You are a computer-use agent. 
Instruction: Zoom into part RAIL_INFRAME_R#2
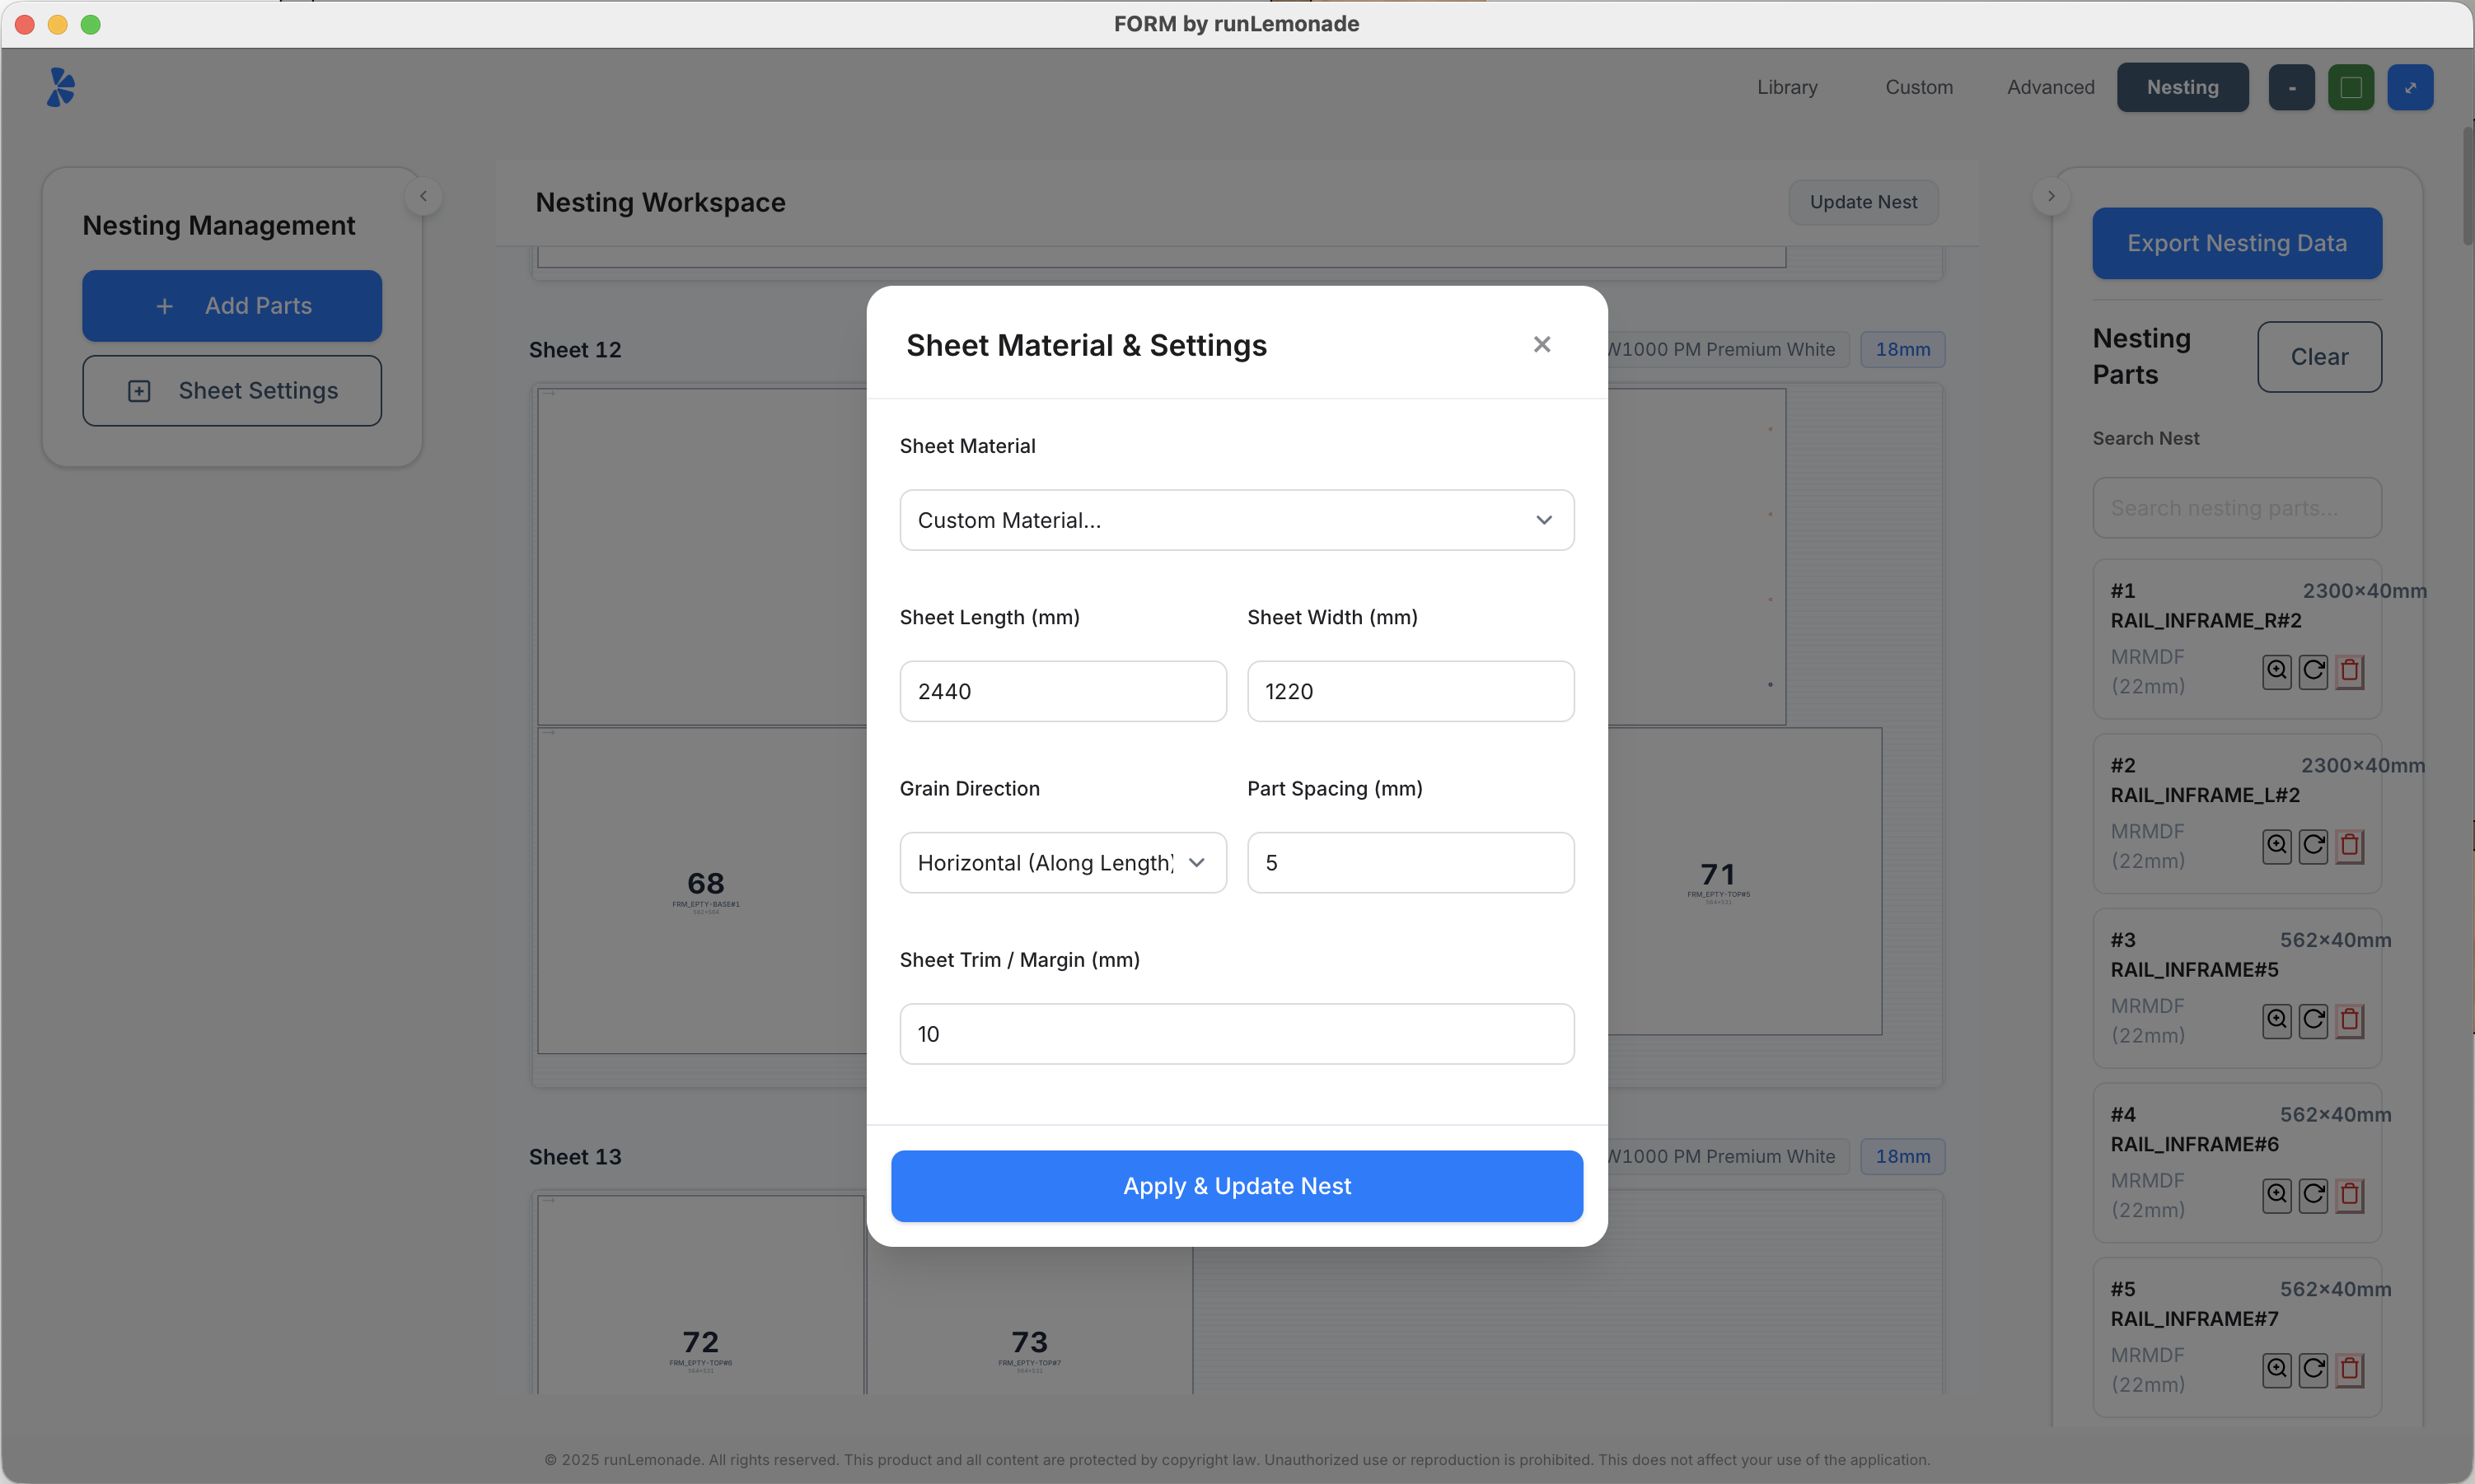click(x=2277, y=671)
